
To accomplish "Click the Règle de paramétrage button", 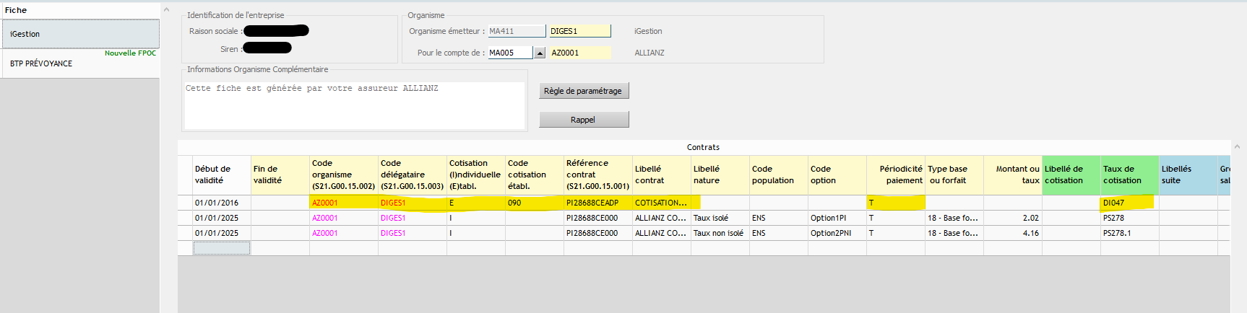I will 584,91.
